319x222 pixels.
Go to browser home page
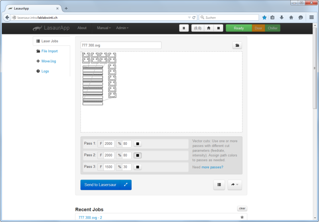291,18
